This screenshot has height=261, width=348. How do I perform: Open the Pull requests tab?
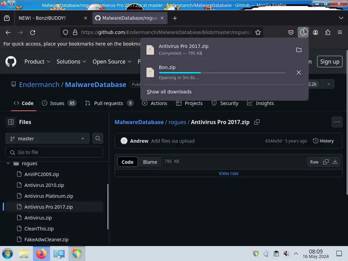point(109,103)
